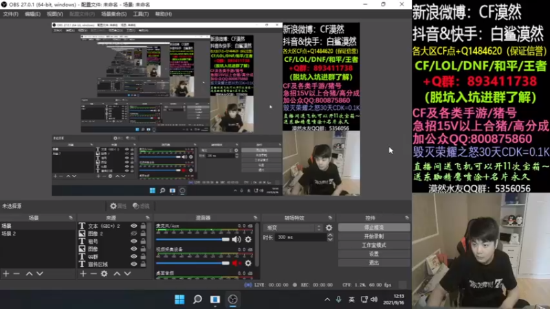Click 属性 button above the docks
Image resolution: width=550 pixels, height=309 pixels.
tap(118, 206)
